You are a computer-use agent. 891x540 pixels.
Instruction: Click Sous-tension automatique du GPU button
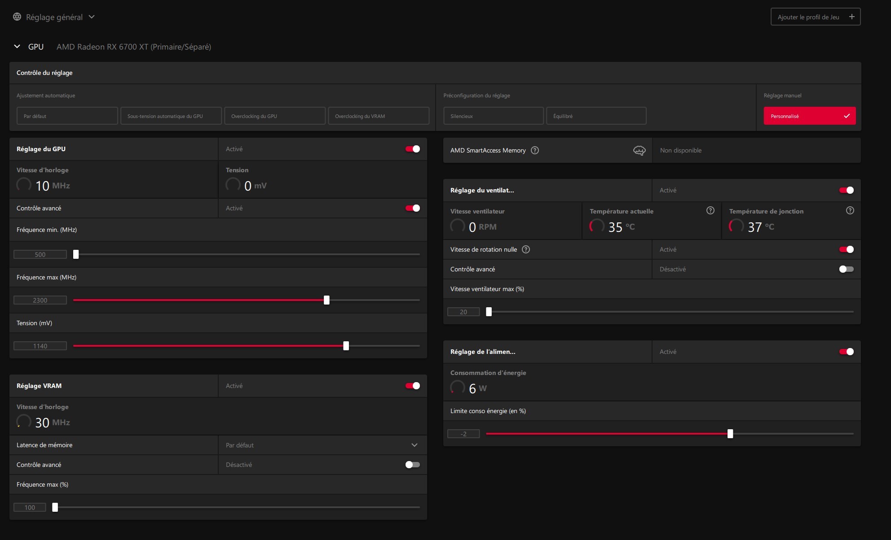(x=171, y=116)
